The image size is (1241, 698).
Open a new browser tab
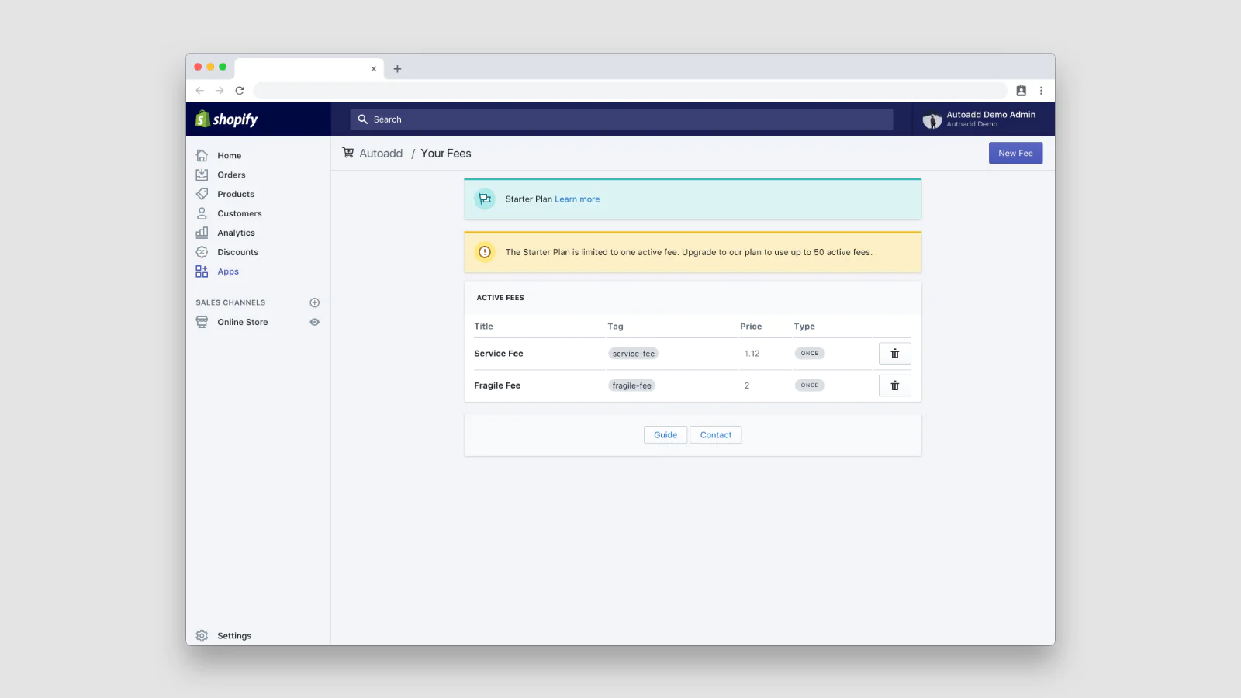397,69
